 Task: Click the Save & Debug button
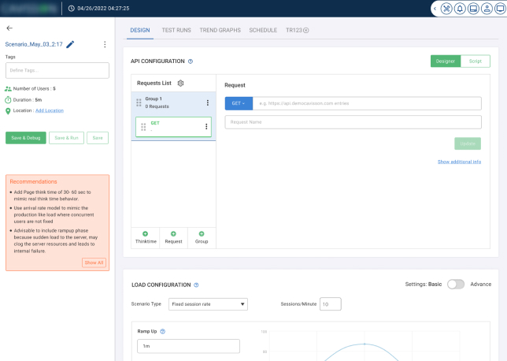coord(26,138)
